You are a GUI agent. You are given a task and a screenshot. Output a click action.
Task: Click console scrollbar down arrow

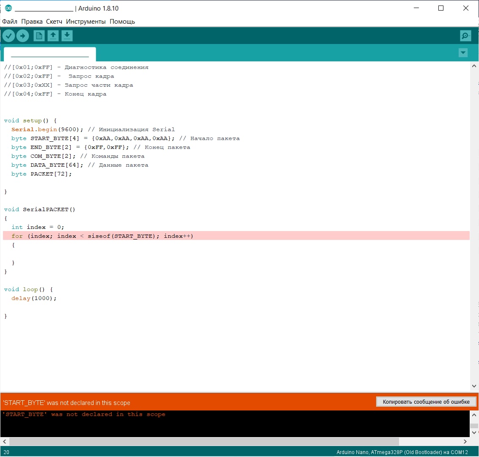474,432
